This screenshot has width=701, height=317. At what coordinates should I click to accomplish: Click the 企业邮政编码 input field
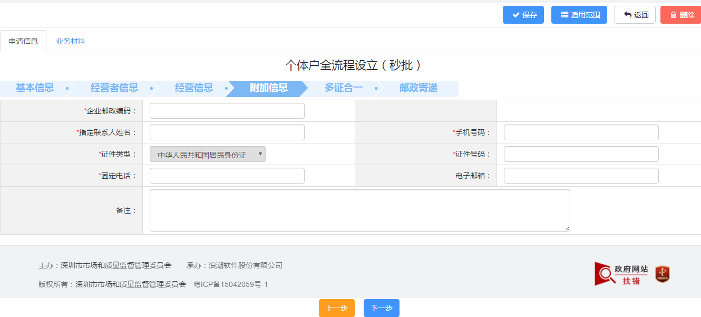click(227, 111)
